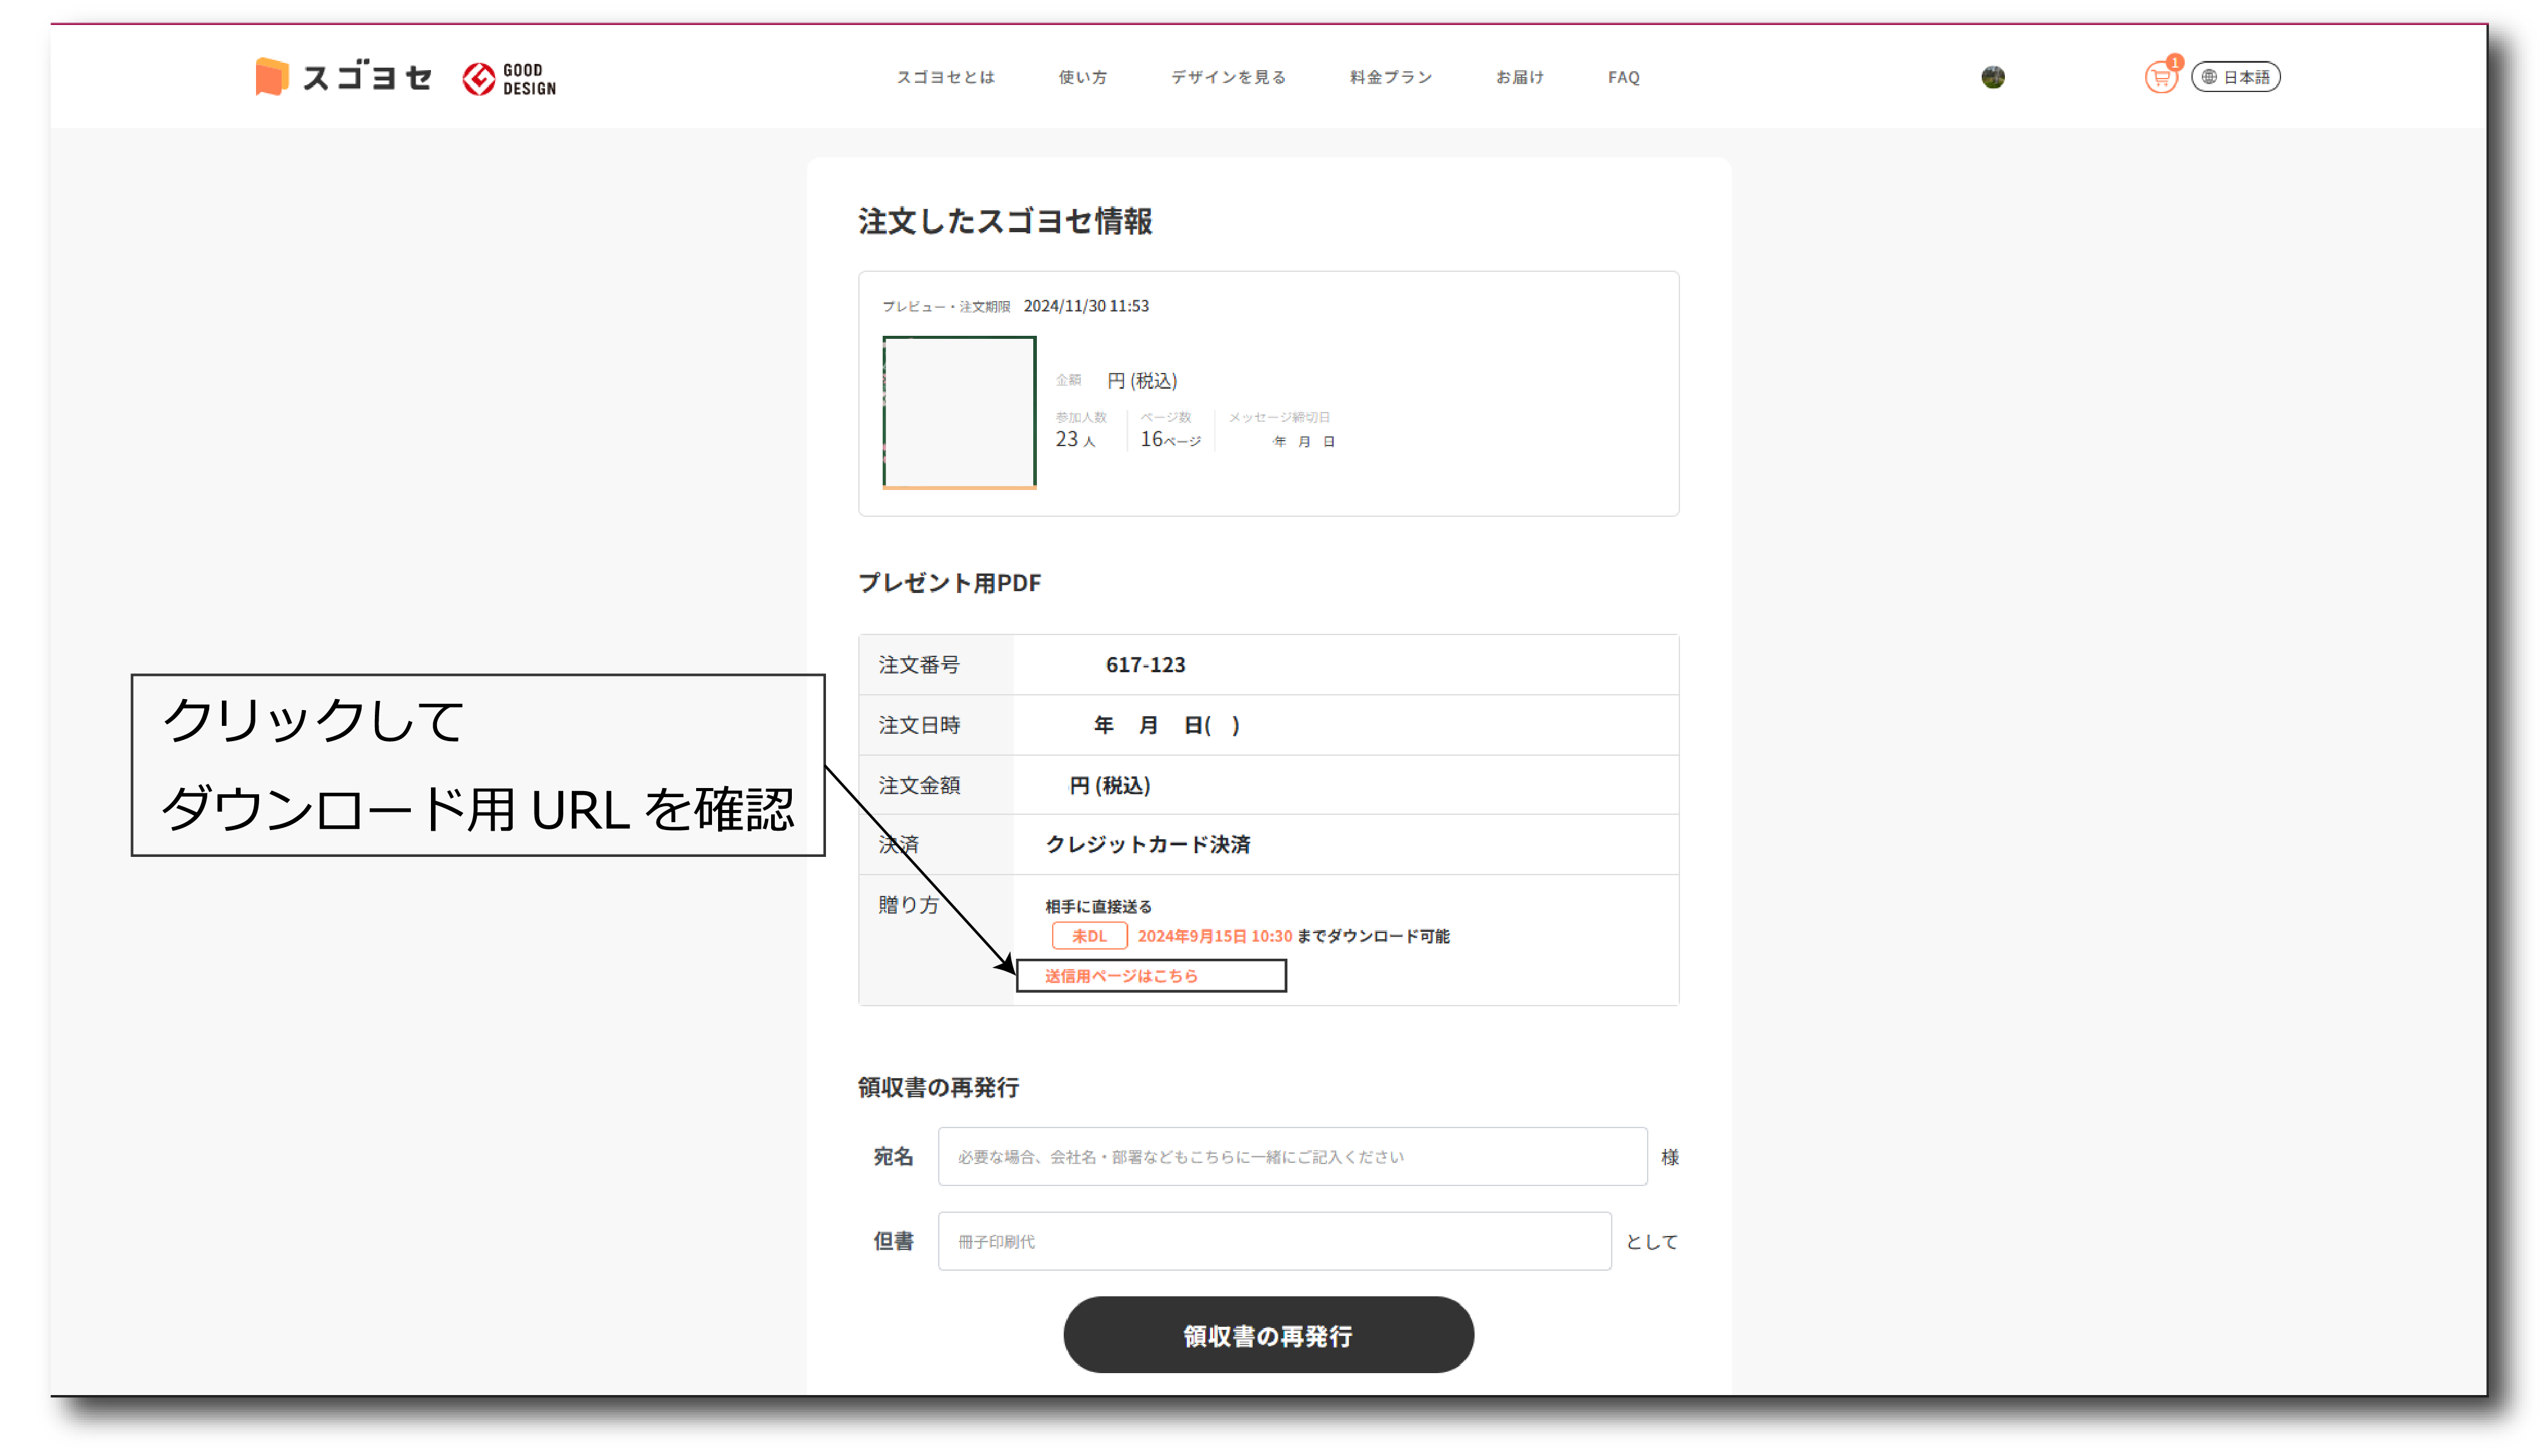Click the Good Design award badge
This screenshot has width=2545, height=1456.
pos(509,79)
